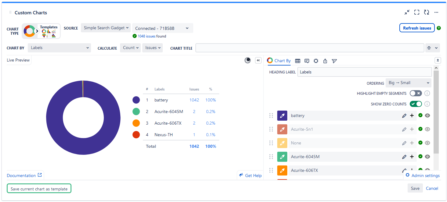
Task: Click the dark mode preview icon
Action: pyautogui.click(x=248, y=60)
